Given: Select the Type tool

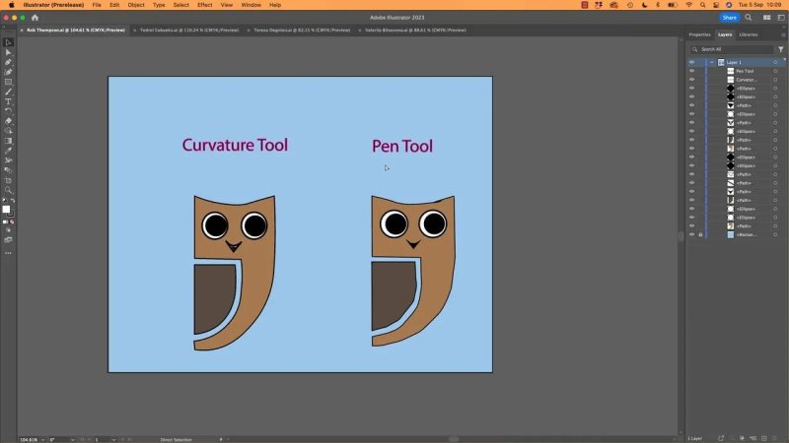Looking at the screenshot, I should point(8,101).
